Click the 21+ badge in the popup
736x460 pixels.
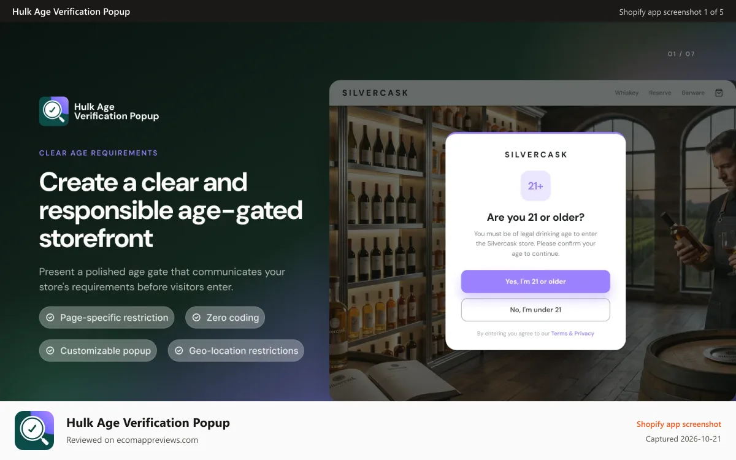(535, 186)
